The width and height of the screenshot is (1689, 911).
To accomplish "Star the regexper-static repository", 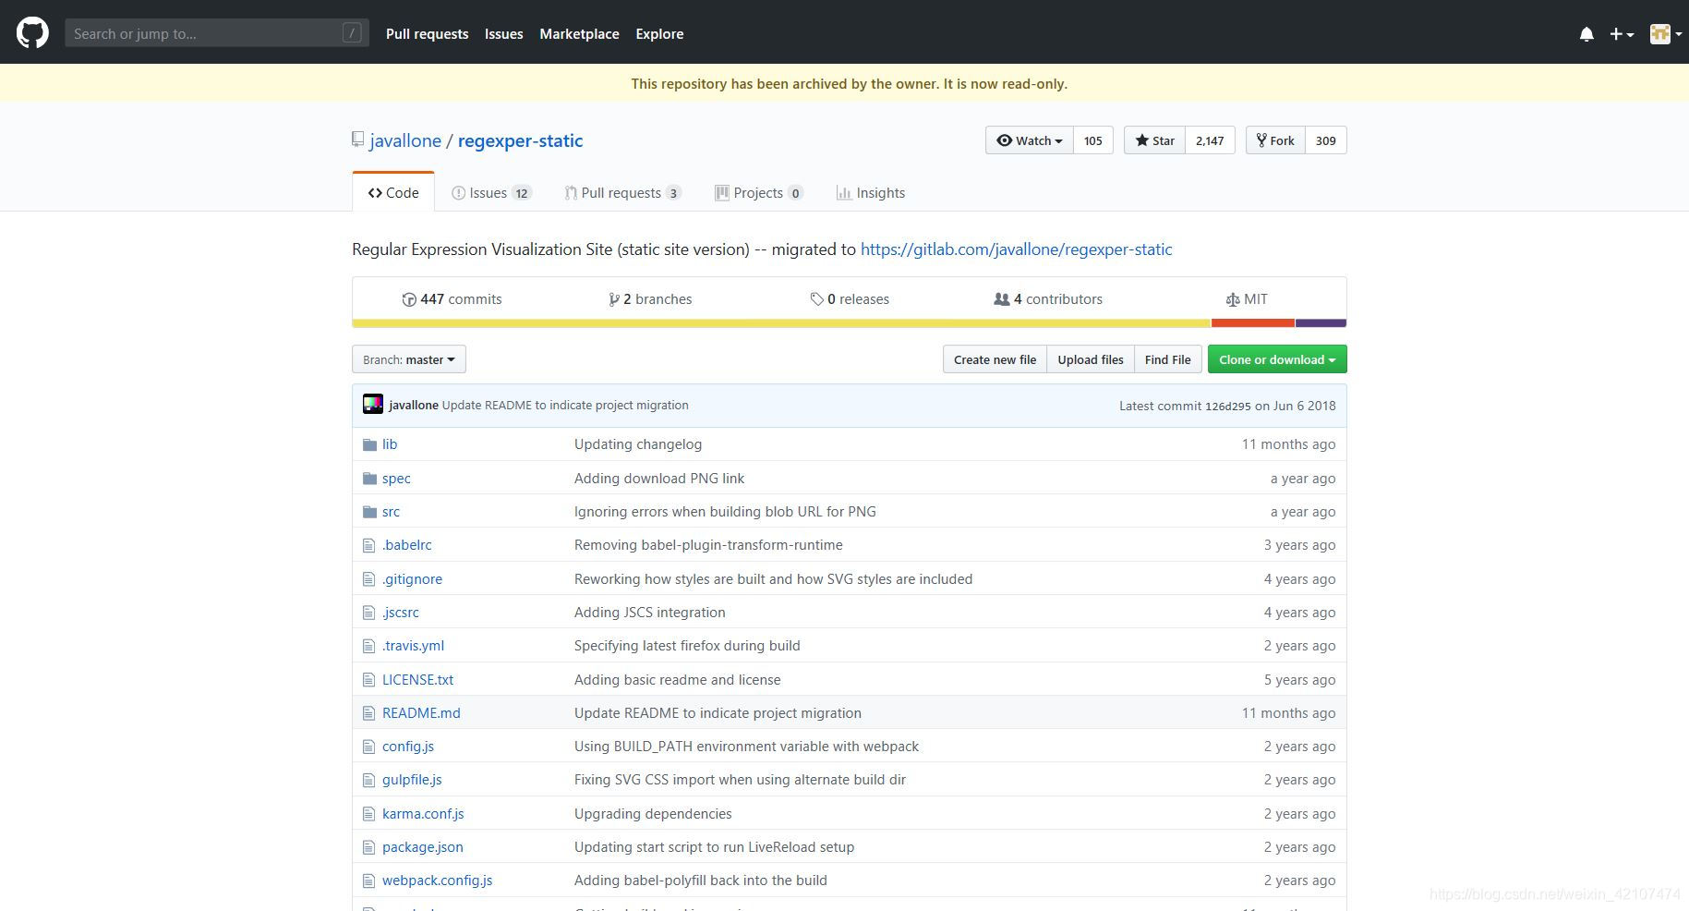I will [x=1154, y=140].
